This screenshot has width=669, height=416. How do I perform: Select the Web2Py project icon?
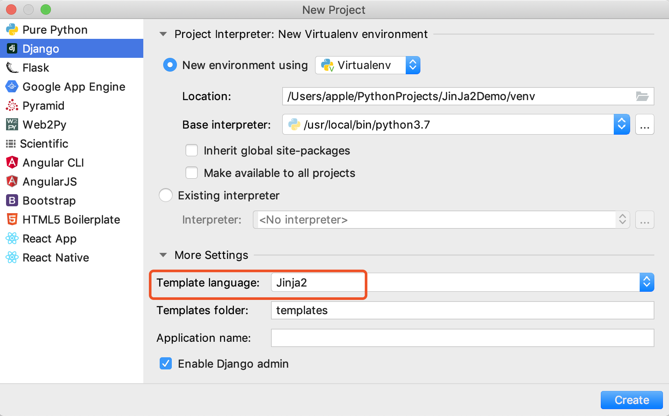pos(12,125)
